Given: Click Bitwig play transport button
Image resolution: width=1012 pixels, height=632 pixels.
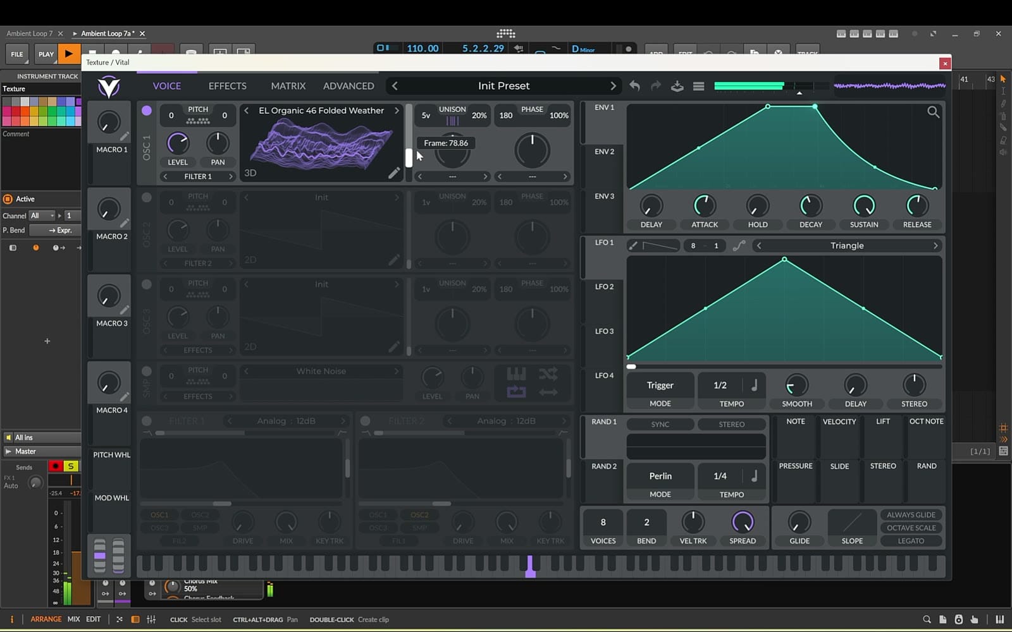Looking at the screenshot, I should click(x=69, y=54).
